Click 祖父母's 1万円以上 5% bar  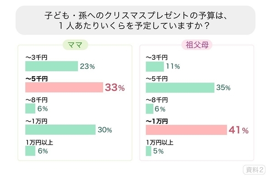coord(149,151)
